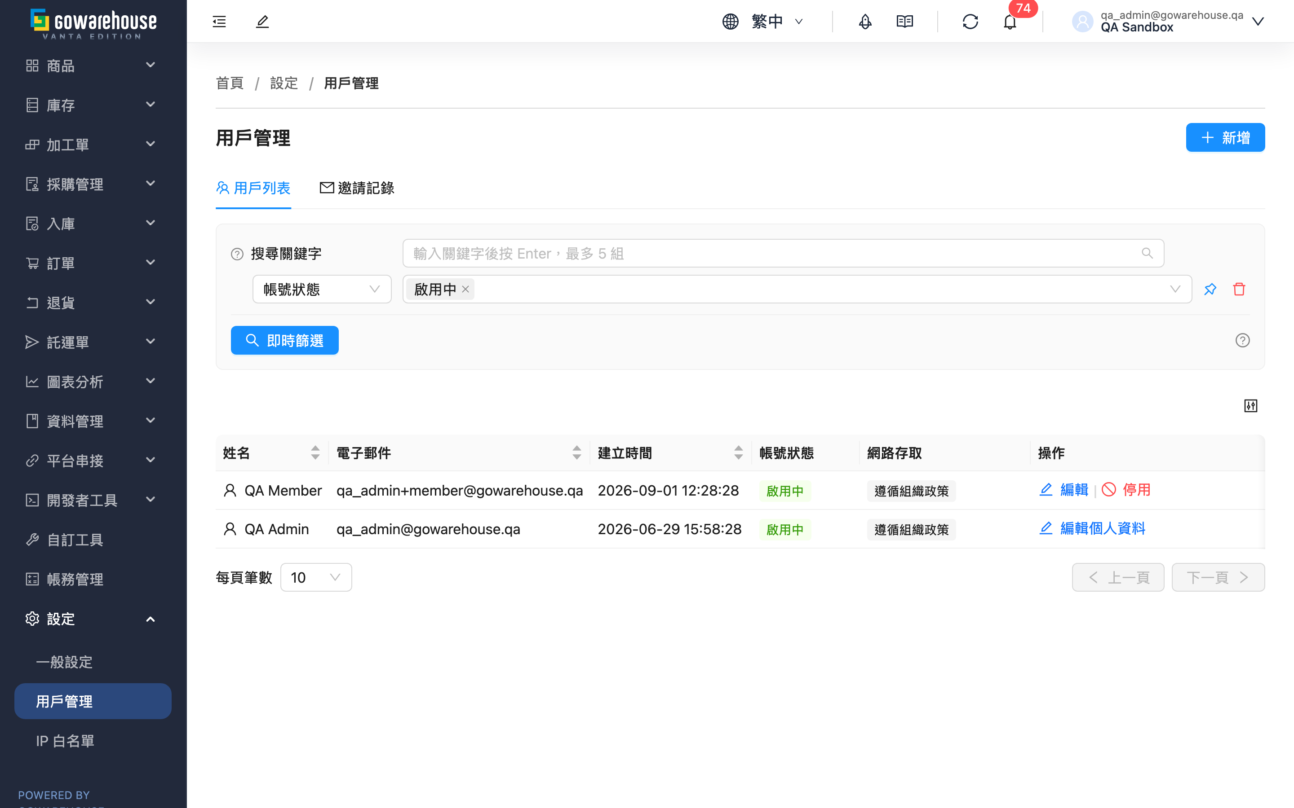Switch to the 邀請記錄 tab

coord(357,188)
